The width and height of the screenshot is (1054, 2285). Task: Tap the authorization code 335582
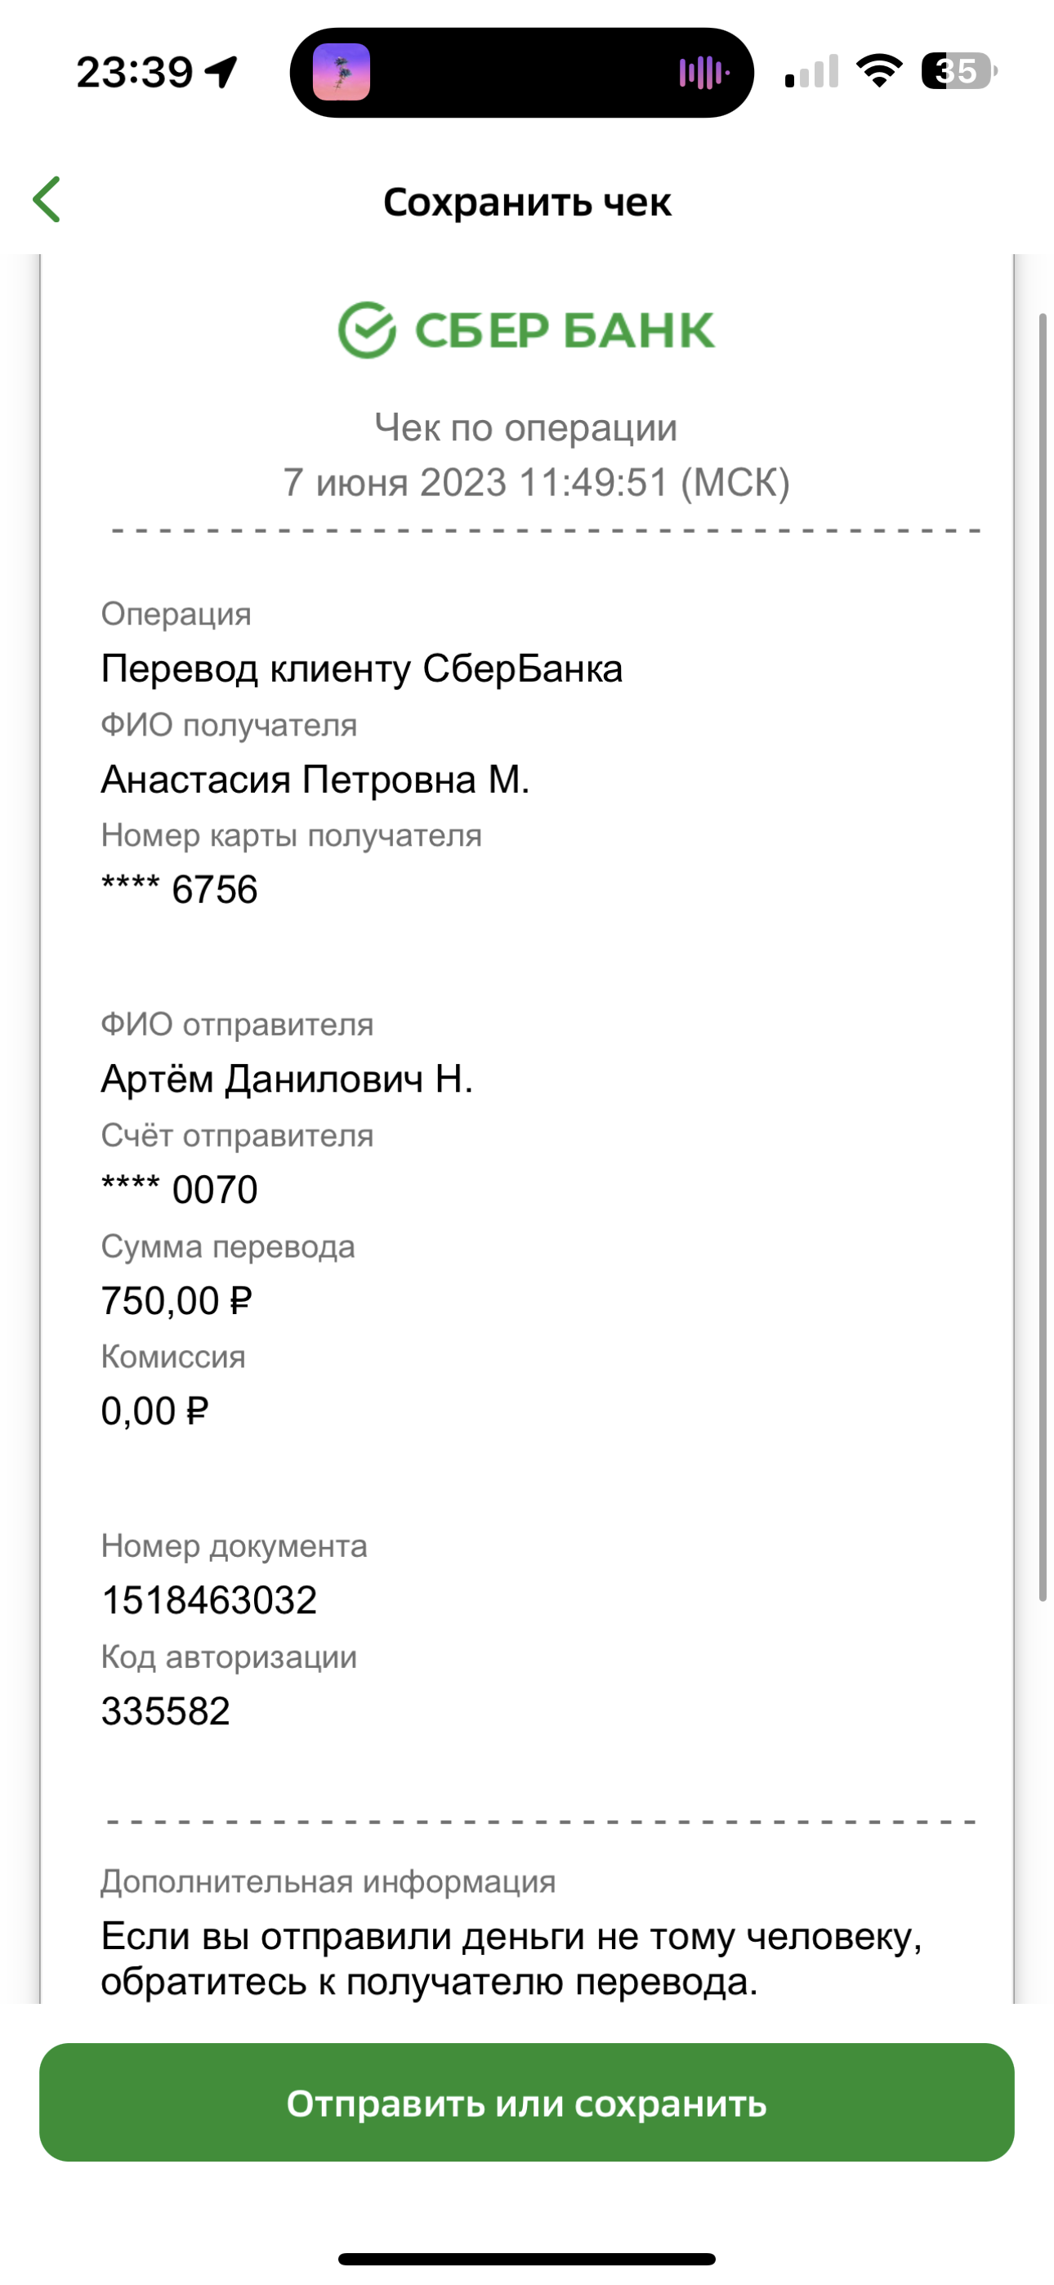pos(166,1711)
